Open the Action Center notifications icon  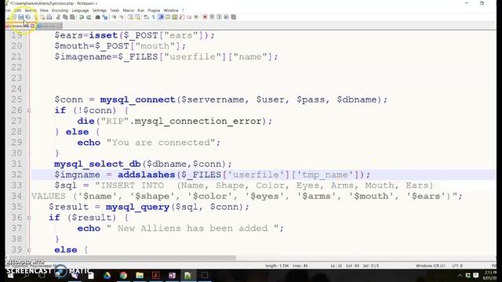click(476, 275)
